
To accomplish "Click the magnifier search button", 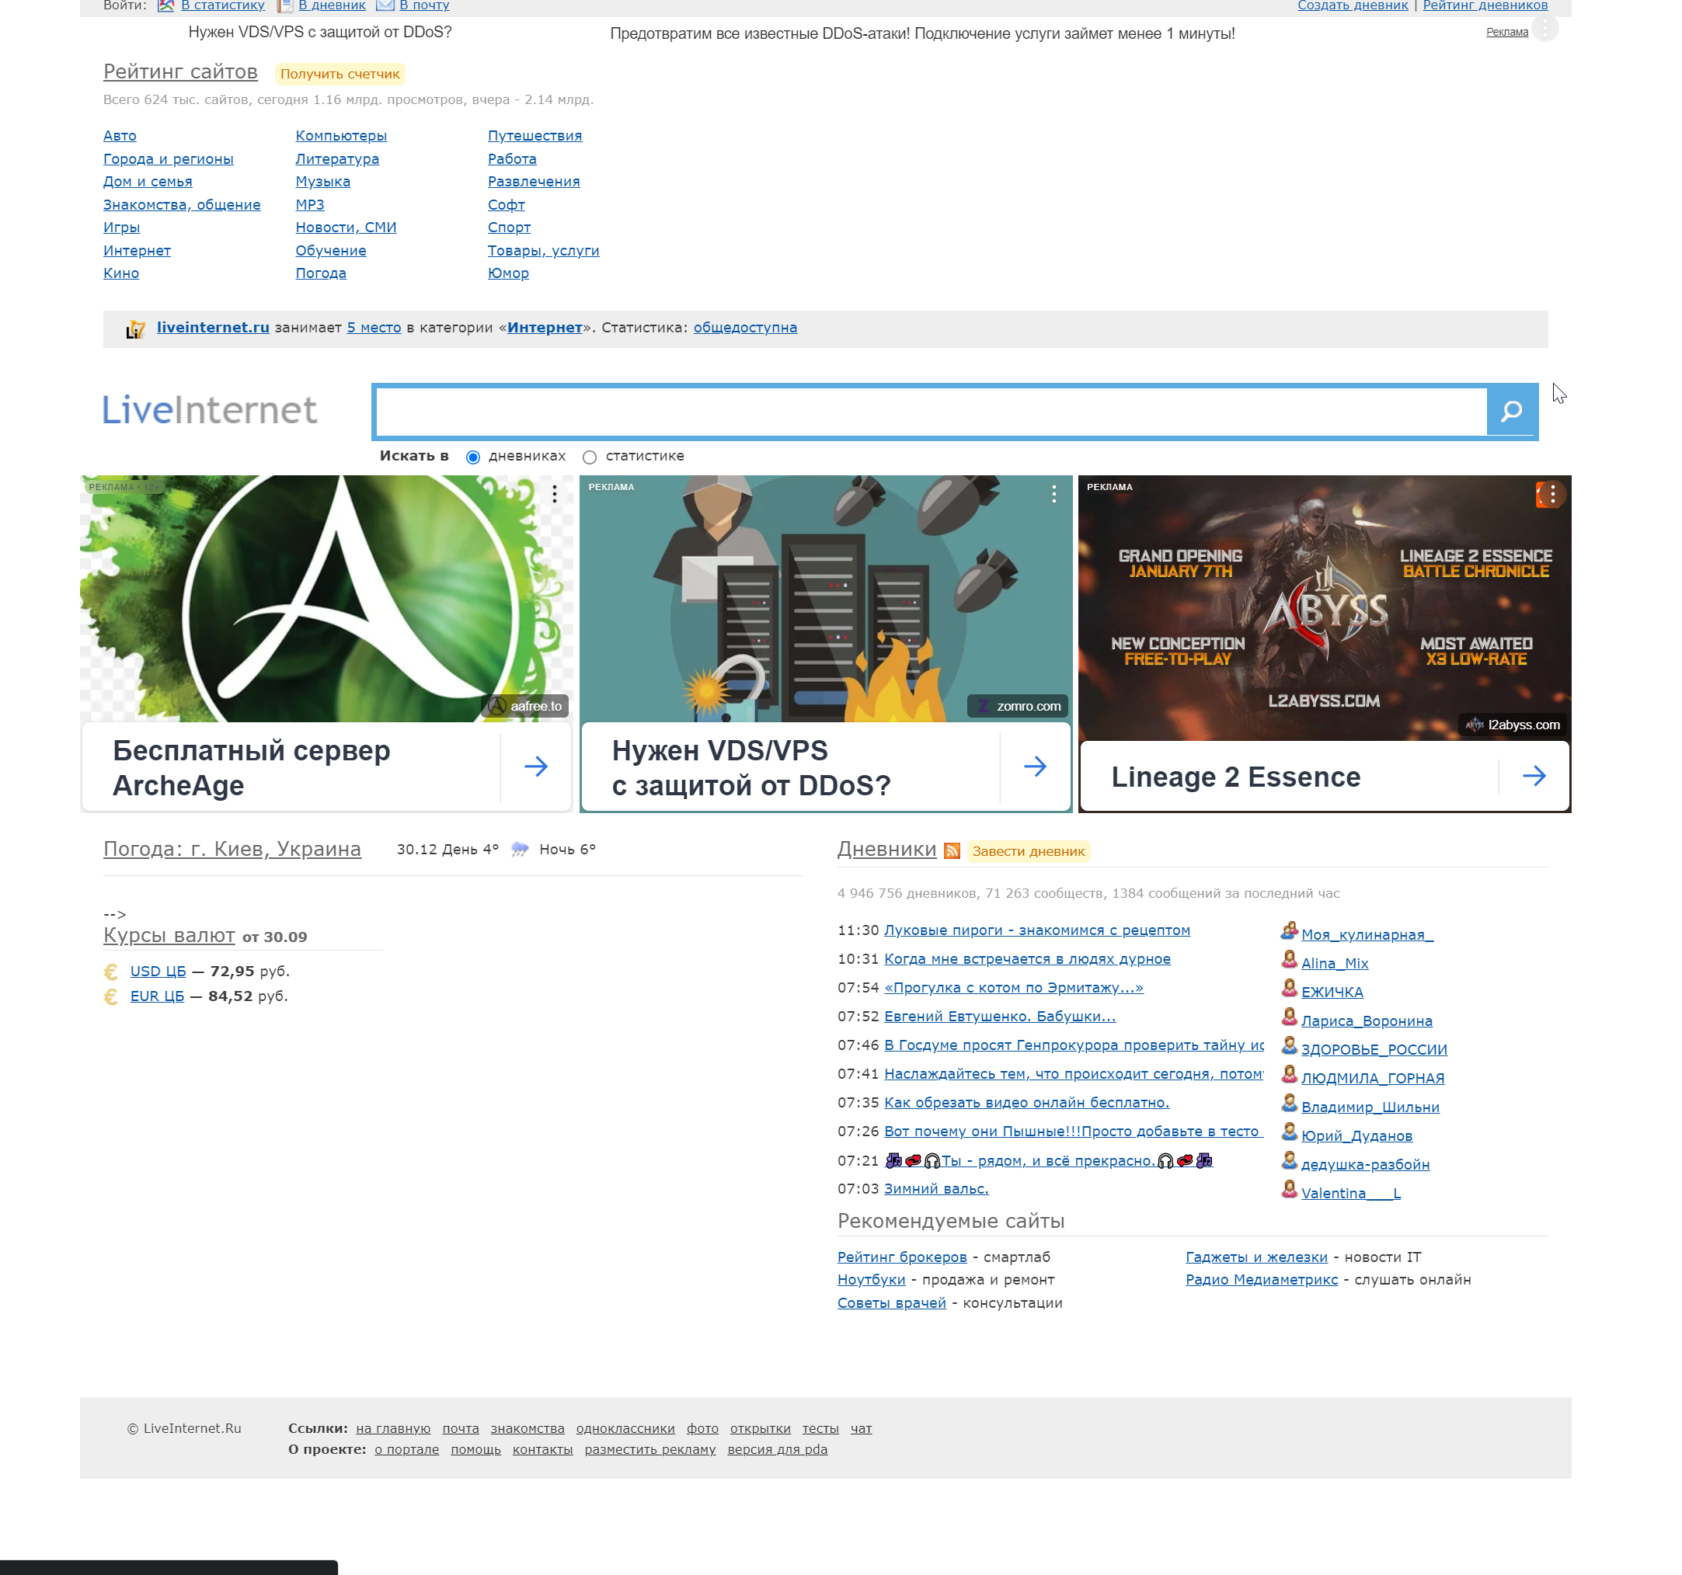I will click(x=1511, y=411).
